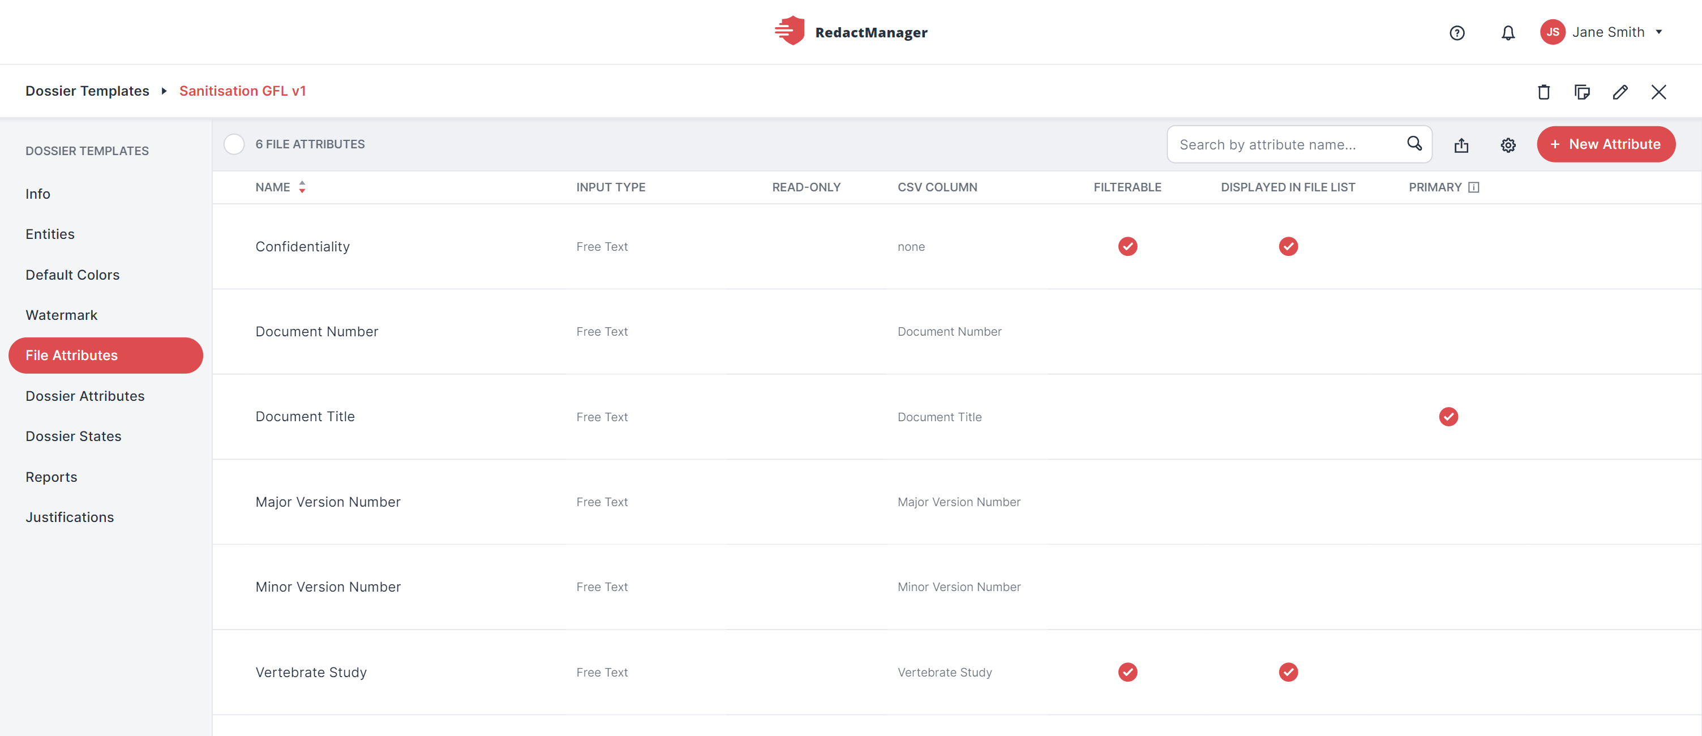The height and width of the screenshot is (736, 1702).
Task: Open the Dossier Attributes section
Action: coord(84,396)
